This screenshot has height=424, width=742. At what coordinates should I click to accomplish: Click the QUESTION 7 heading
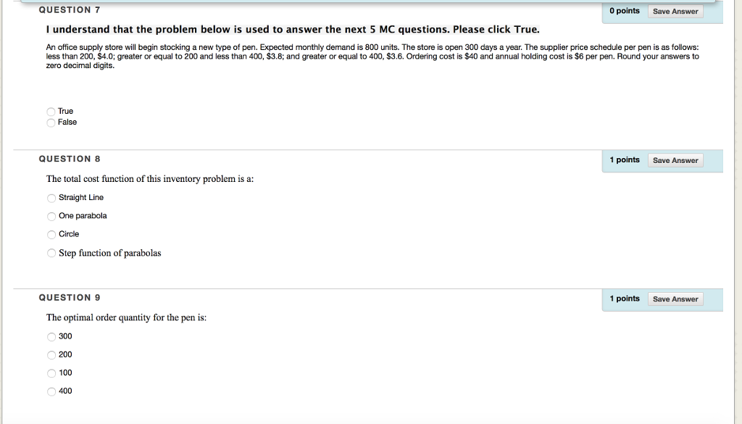point(69,9)
